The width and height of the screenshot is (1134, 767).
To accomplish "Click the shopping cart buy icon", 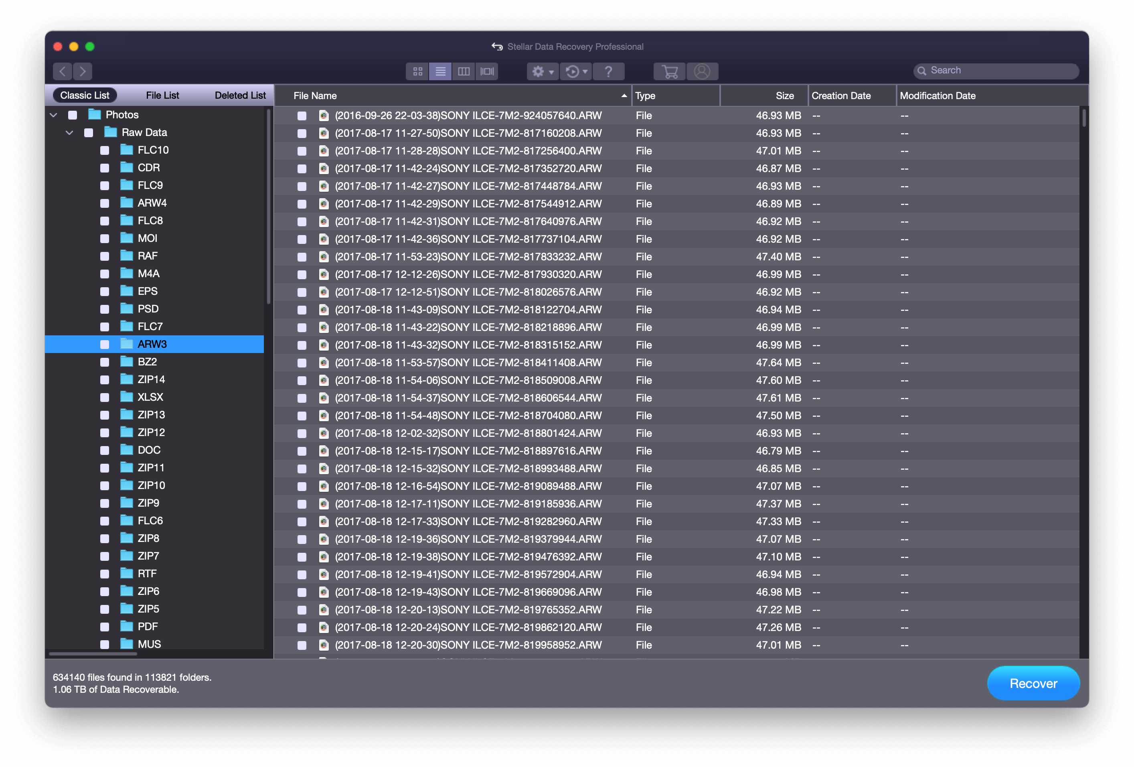I will coord(670,71).
